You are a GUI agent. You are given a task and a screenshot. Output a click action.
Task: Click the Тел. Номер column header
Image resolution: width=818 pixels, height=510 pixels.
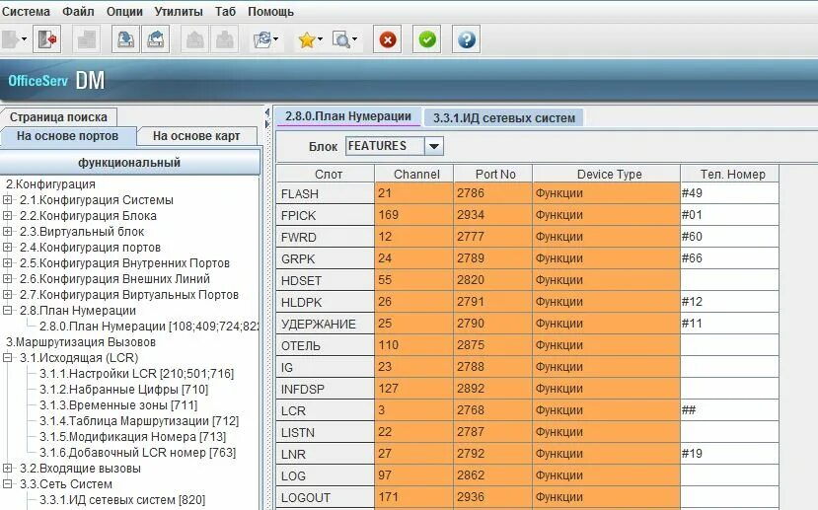730,174
